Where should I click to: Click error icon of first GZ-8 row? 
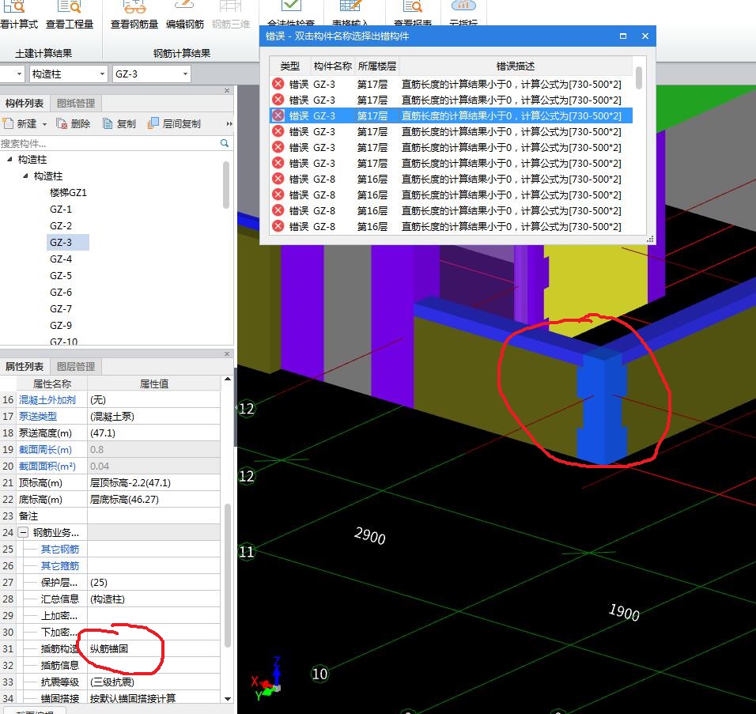(x=278, y=179)
